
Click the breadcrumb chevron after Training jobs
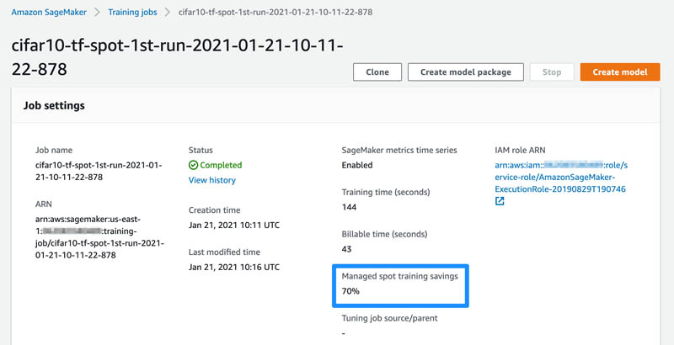pyautogui.click(x=168, y=13)
